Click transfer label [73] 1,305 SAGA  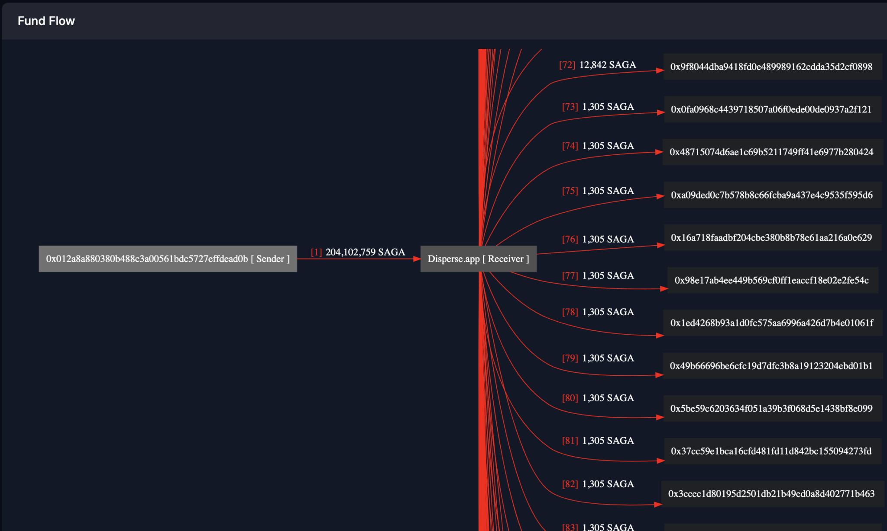tap(598, 107)
